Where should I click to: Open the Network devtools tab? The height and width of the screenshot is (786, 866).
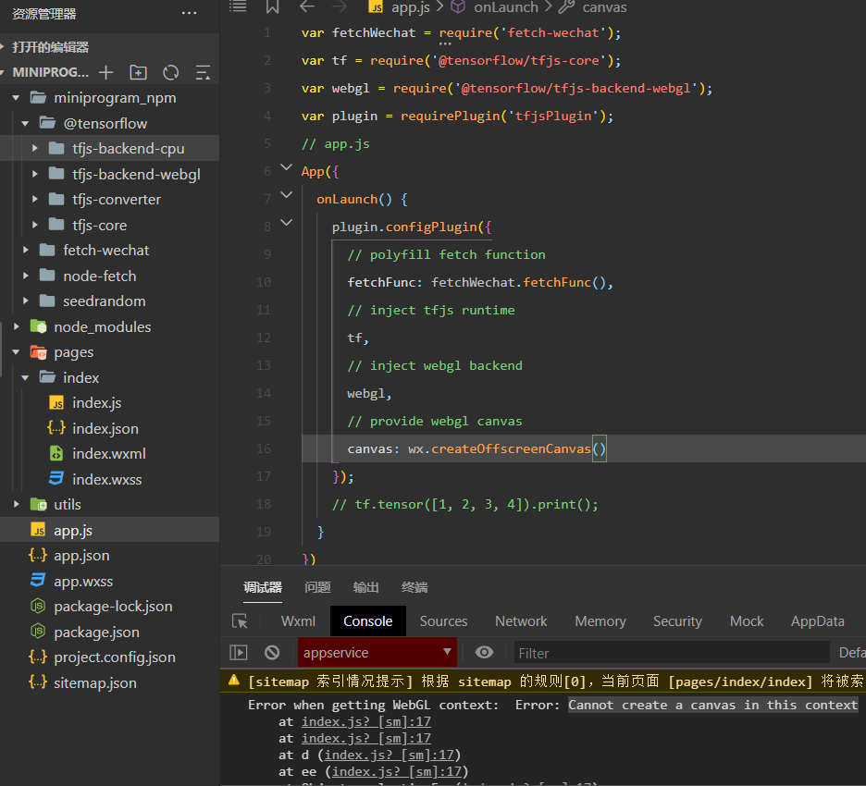point(521,621)
